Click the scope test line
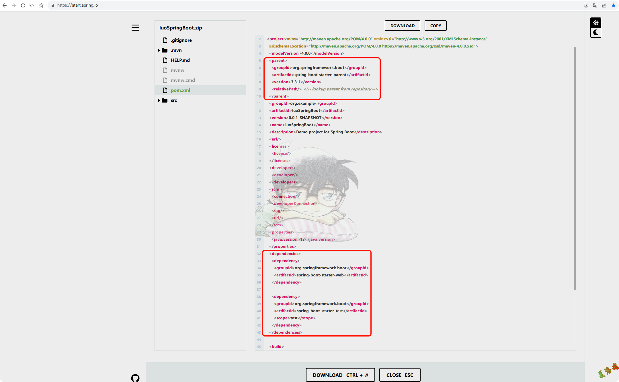 coord(295,318)
